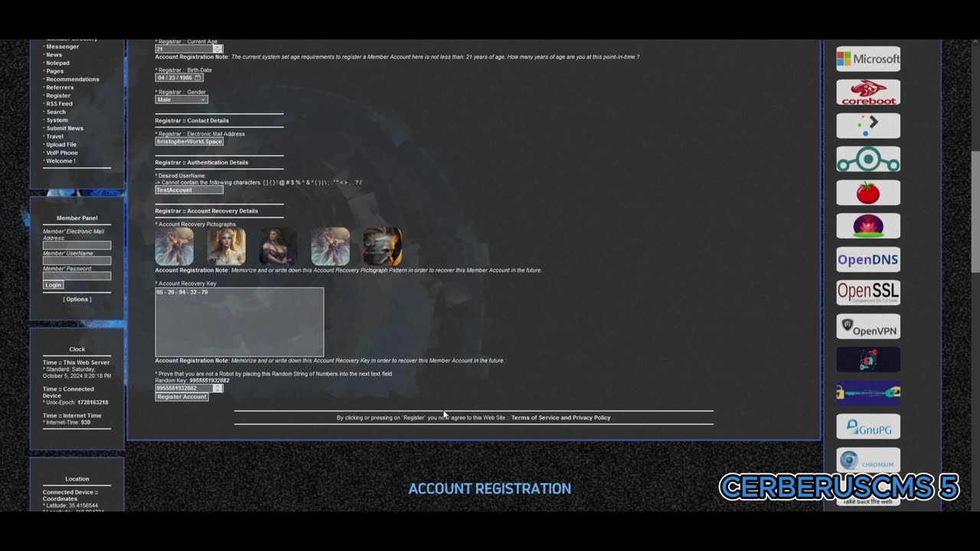Image resolution: width=980 pixels, height=551 pixels.
Task: Open Notepad in the sidebar menu
Action: 57,63
